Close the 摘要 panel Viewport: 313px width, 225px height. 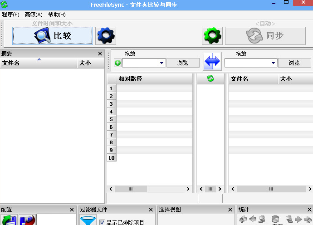tap(100, 54)
